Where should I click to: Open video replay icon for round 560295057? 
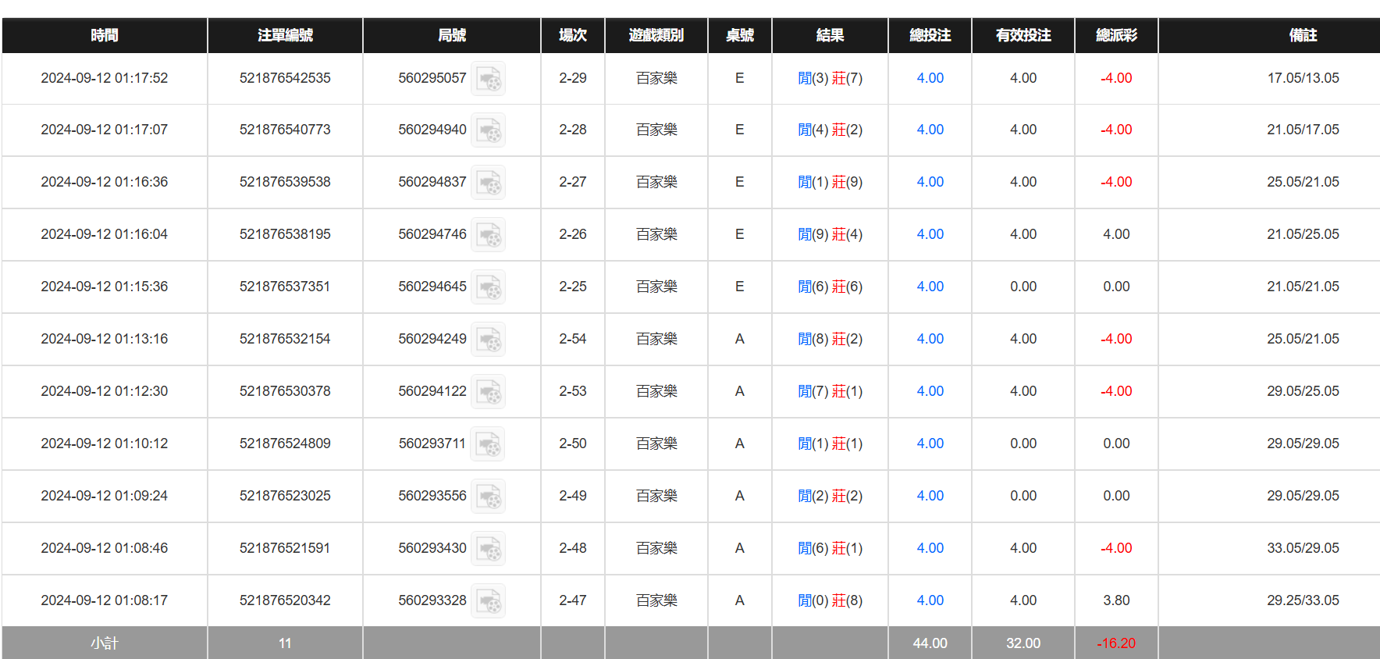tap(489, 79)
